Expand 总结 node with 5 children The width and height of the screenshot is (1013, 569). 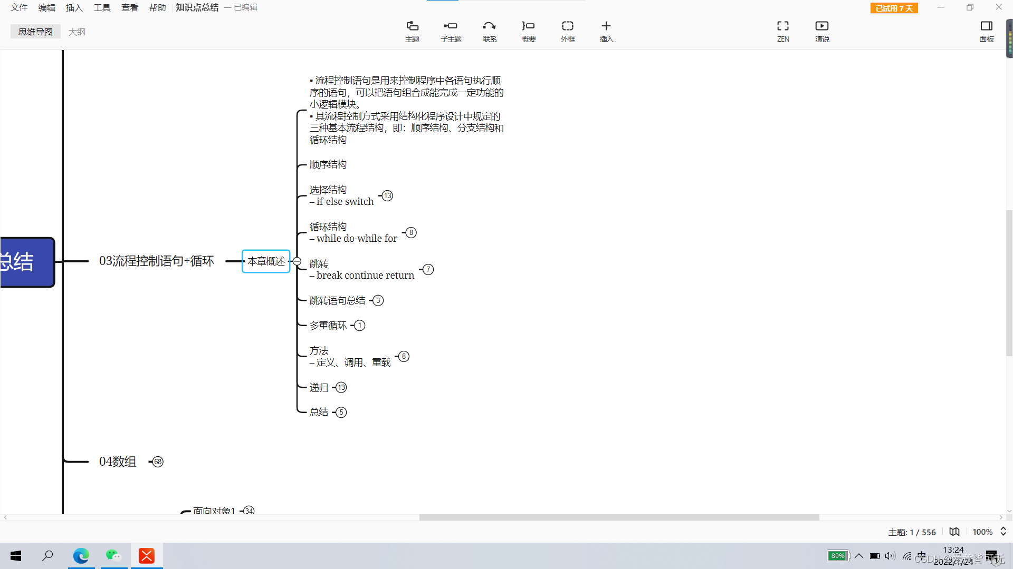coord(341,413)
